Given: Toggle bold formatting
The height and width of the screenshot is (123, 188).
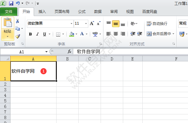Looking at the screenshot, I should (31, 34).
